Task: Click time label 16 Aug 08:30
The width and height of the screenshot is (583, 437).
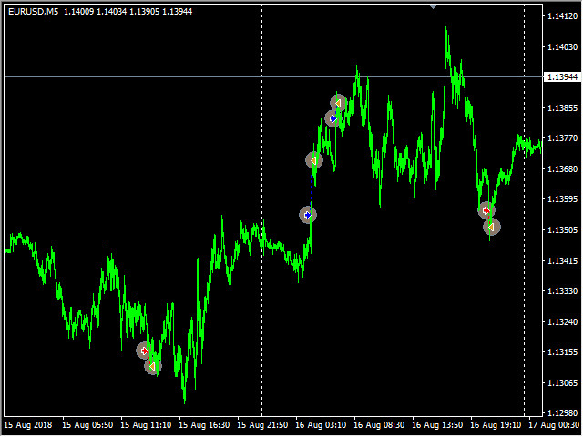Action: pyautogui.click(x=379, y=425)
